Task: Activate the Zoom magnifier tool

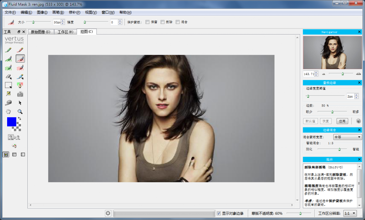Action: (x=20, y=111)
